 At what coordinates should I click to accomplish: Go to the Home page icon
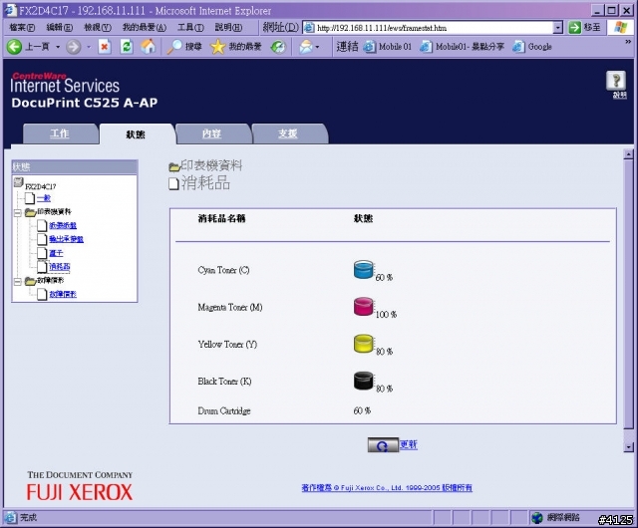[x=149, y=47]
